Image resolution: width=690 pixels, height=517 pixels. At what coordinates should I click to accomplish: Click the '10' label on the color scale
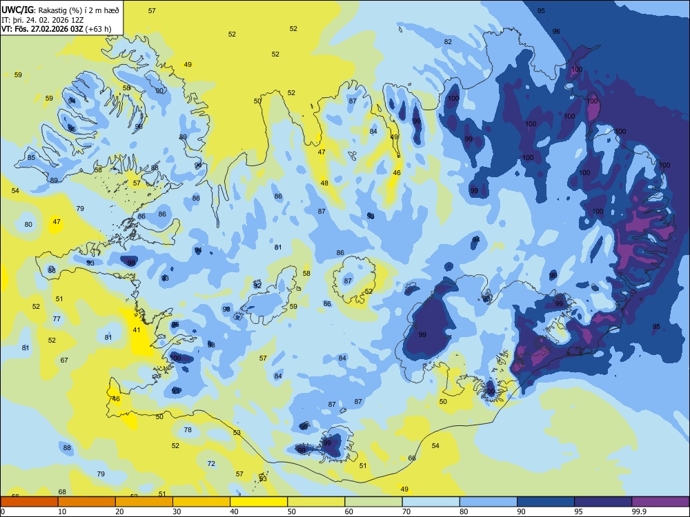click(x=62, y=511)
